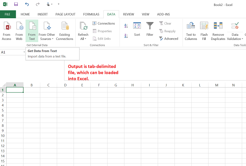The width and height of the screenshot is (246, 166).
Task: Click the Select All corner triangle
Action: click(x=4, y=85)
